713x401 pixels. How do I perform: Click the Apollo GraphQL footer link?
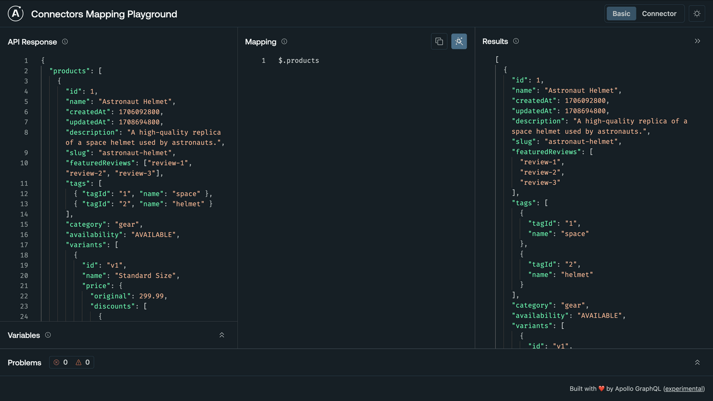tap(637, 389)
